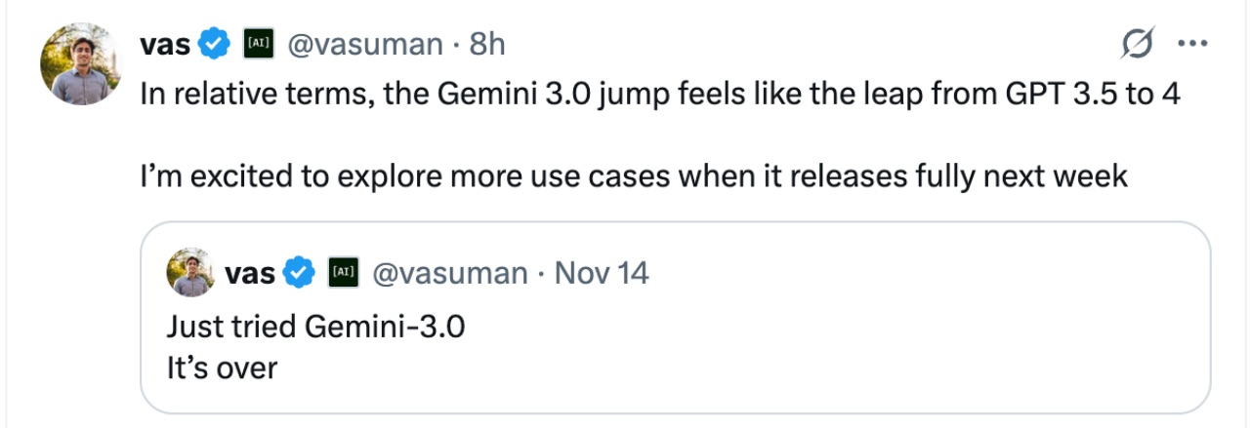Open the Grok explain-post icon
Screen dimensions: 1250x428
(x=1139, y=44)
